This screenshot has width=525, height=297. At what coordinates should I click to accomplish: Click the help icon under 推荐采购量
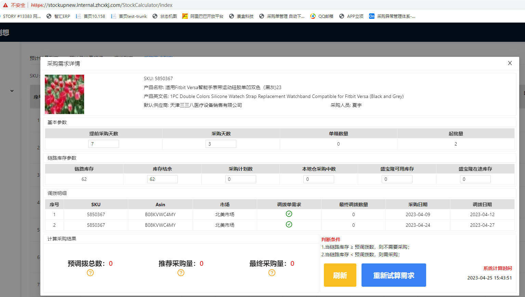point(181,273)
